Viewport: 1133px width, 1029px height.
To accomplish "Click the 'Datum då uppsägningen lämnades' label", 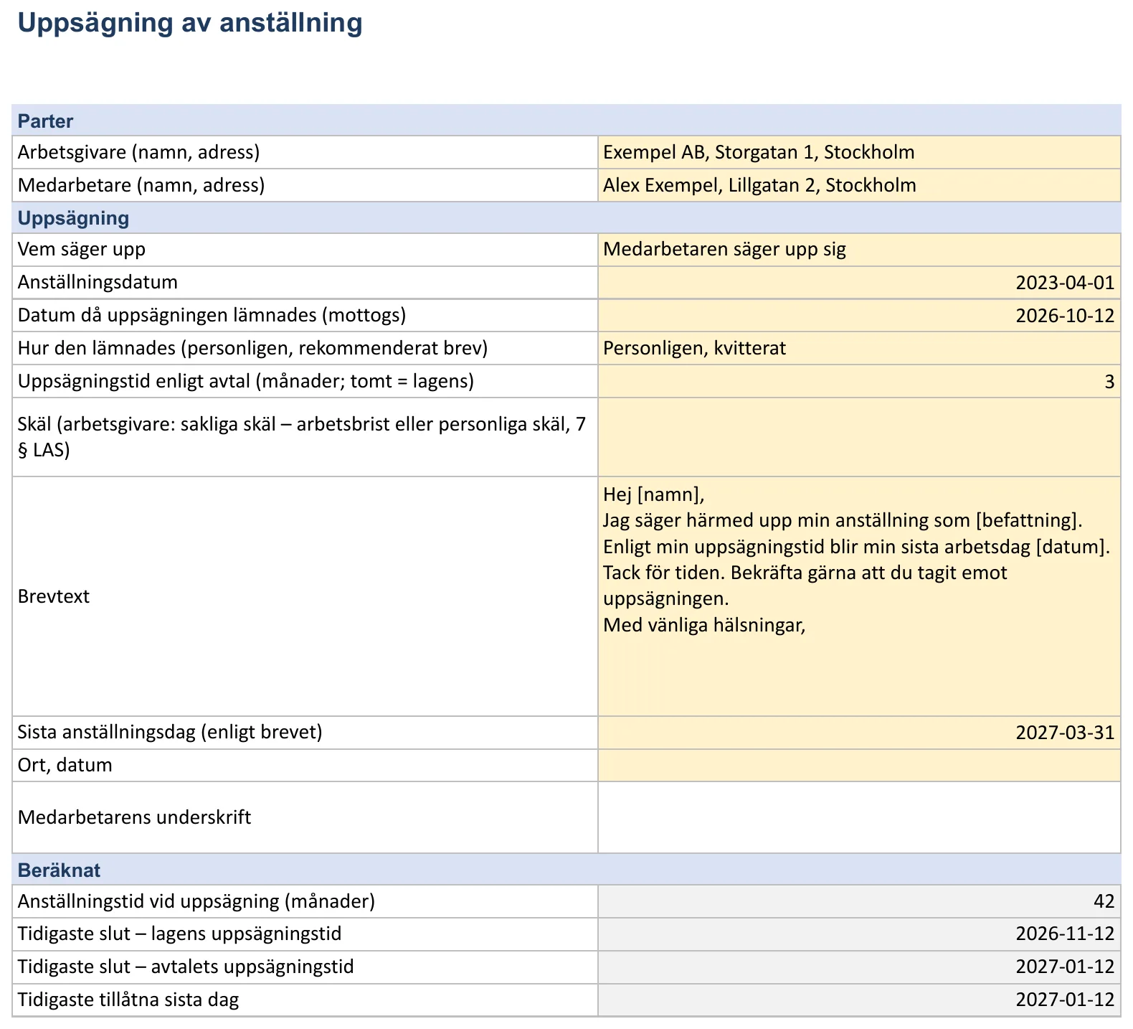I will coord(212,315).
